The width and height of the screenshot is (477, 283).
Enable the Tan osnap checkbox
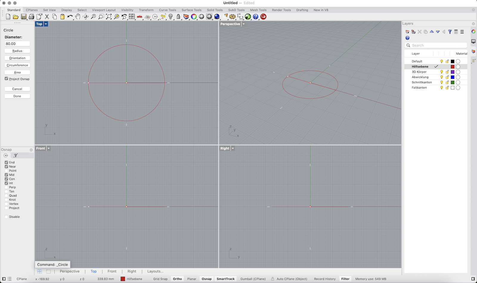[x=6, y=191]
